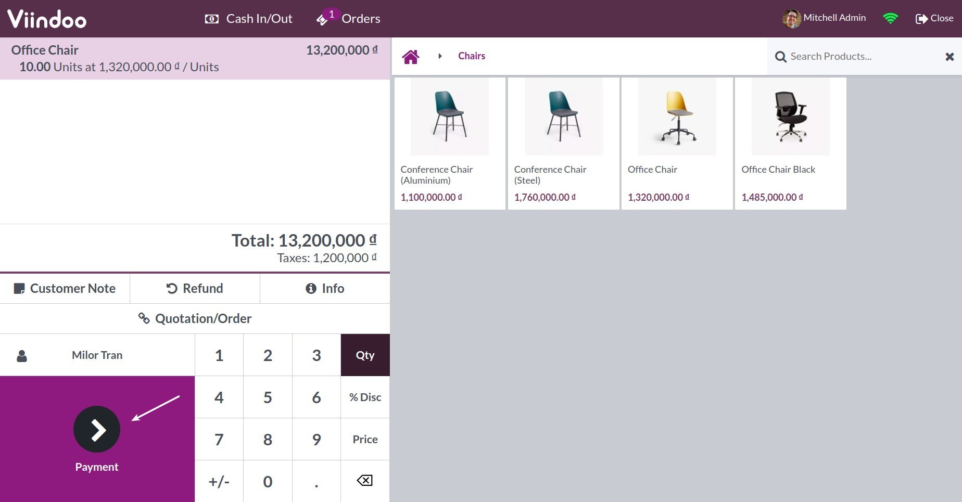Tap numpad key 9

pyautogui.click(x=317, y=439)
